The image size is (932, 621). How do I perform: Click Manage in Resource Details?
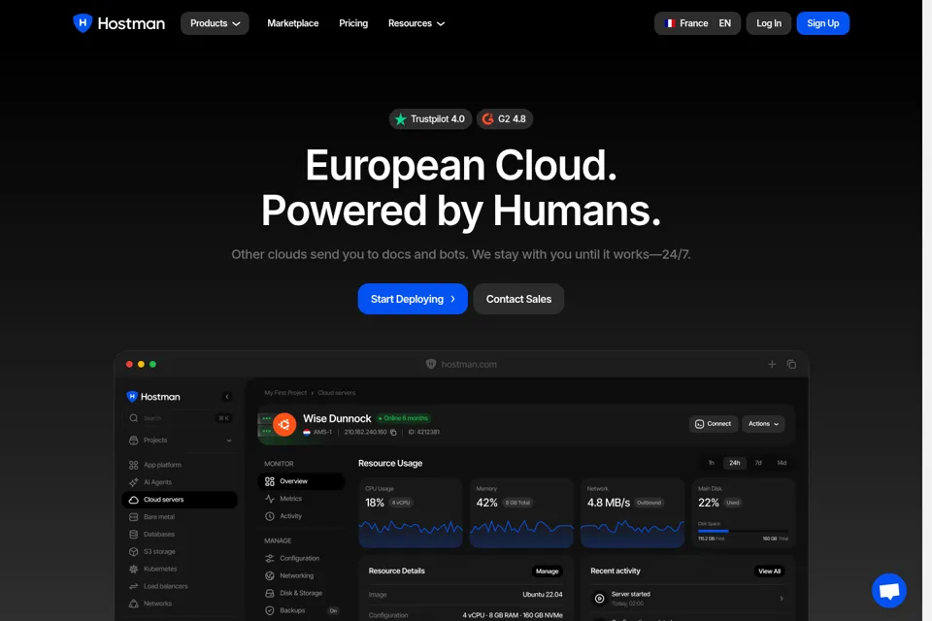pyautogui.click(x=547, y=572)
